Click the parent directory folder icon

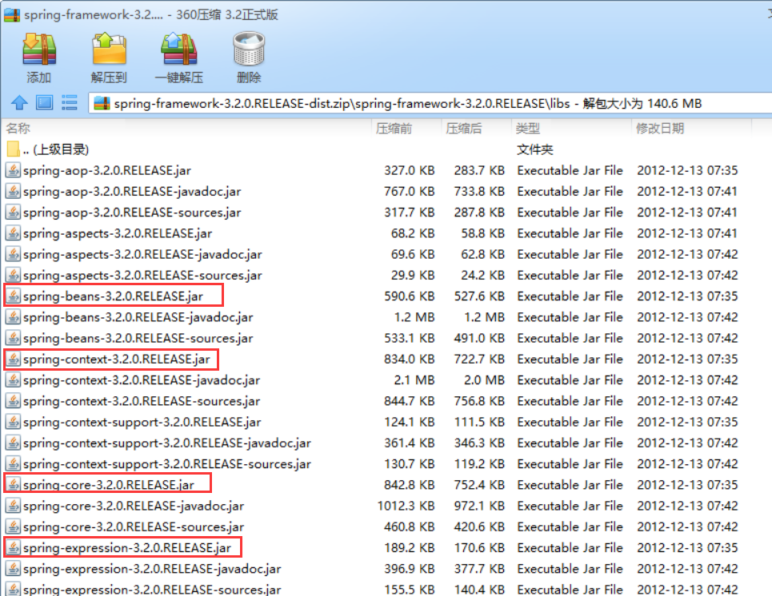[14, 149]
